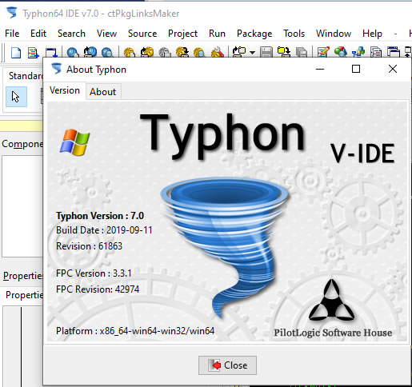Minimize the About Typhon dialog

[320, 69]
